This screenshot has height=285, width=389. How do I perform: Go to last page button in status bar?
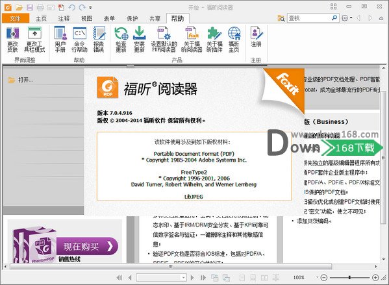203,278
